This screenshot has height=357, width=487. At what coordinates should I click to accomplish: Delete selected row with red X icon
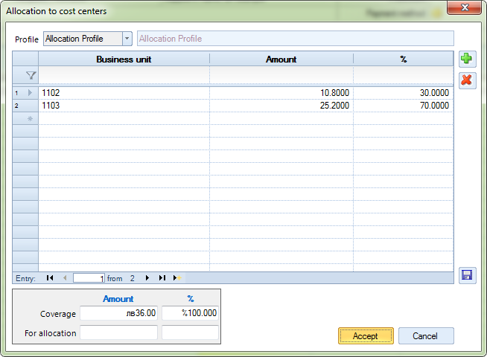(x=467, y=80)
